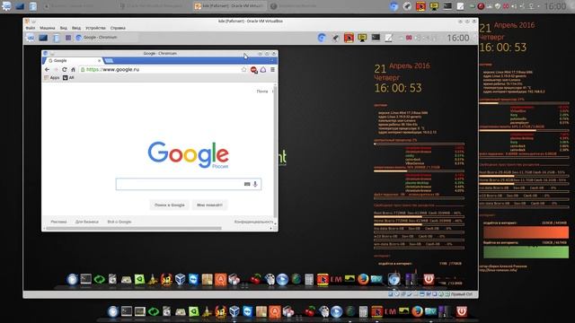Image resolution: width=575 pixels, height=323 pixels.
Task: Click the red power icon in host dock
Action: click(x=461, y=311)
